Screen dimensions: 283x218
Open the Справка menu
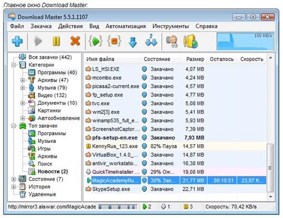[x=207, y=26]
